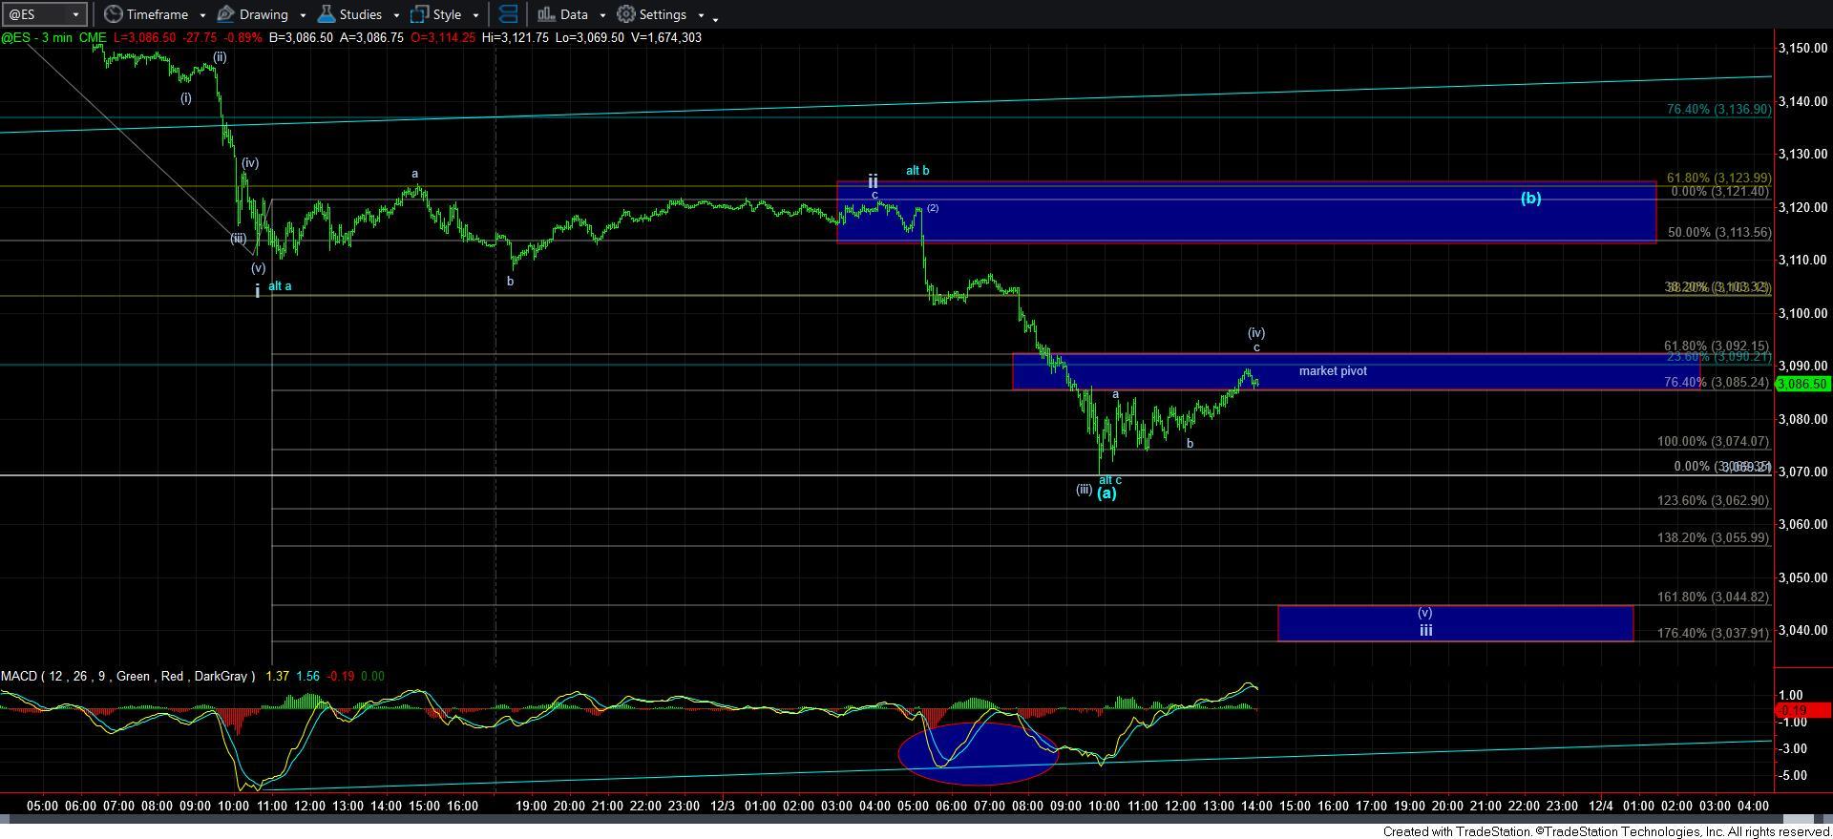Expand the Settings dropdown arrow
Image resolution: width=1833 pixels, height=839 pixels.
701,15
